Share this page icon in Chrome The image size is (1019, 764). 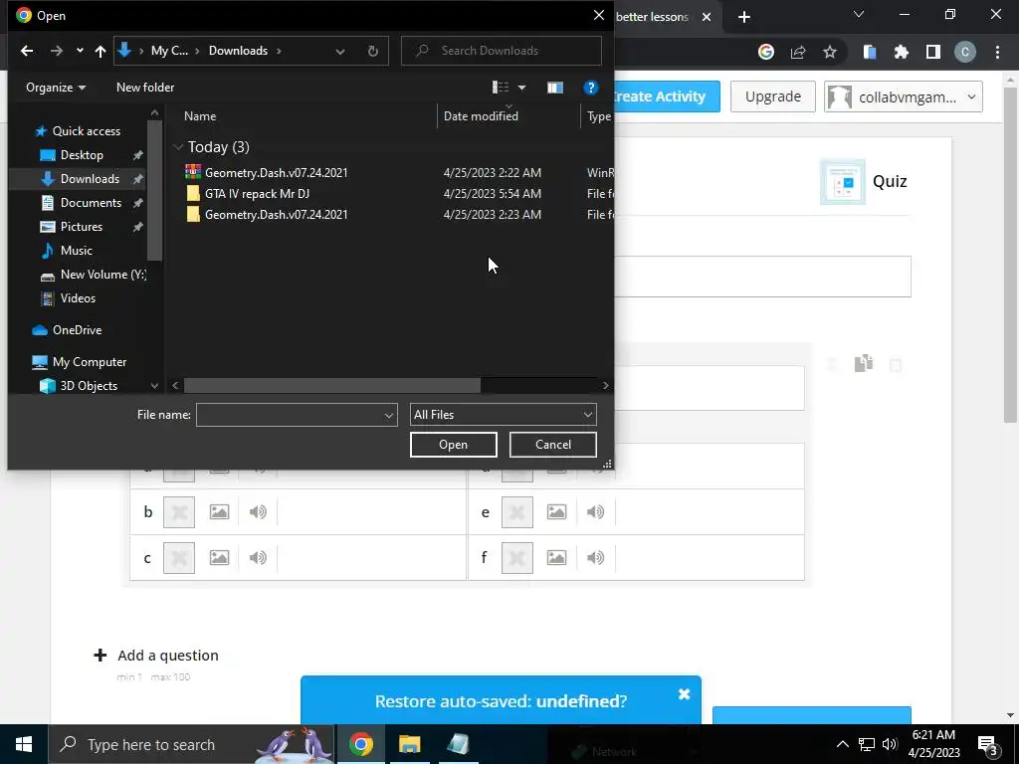coord(798,52)
